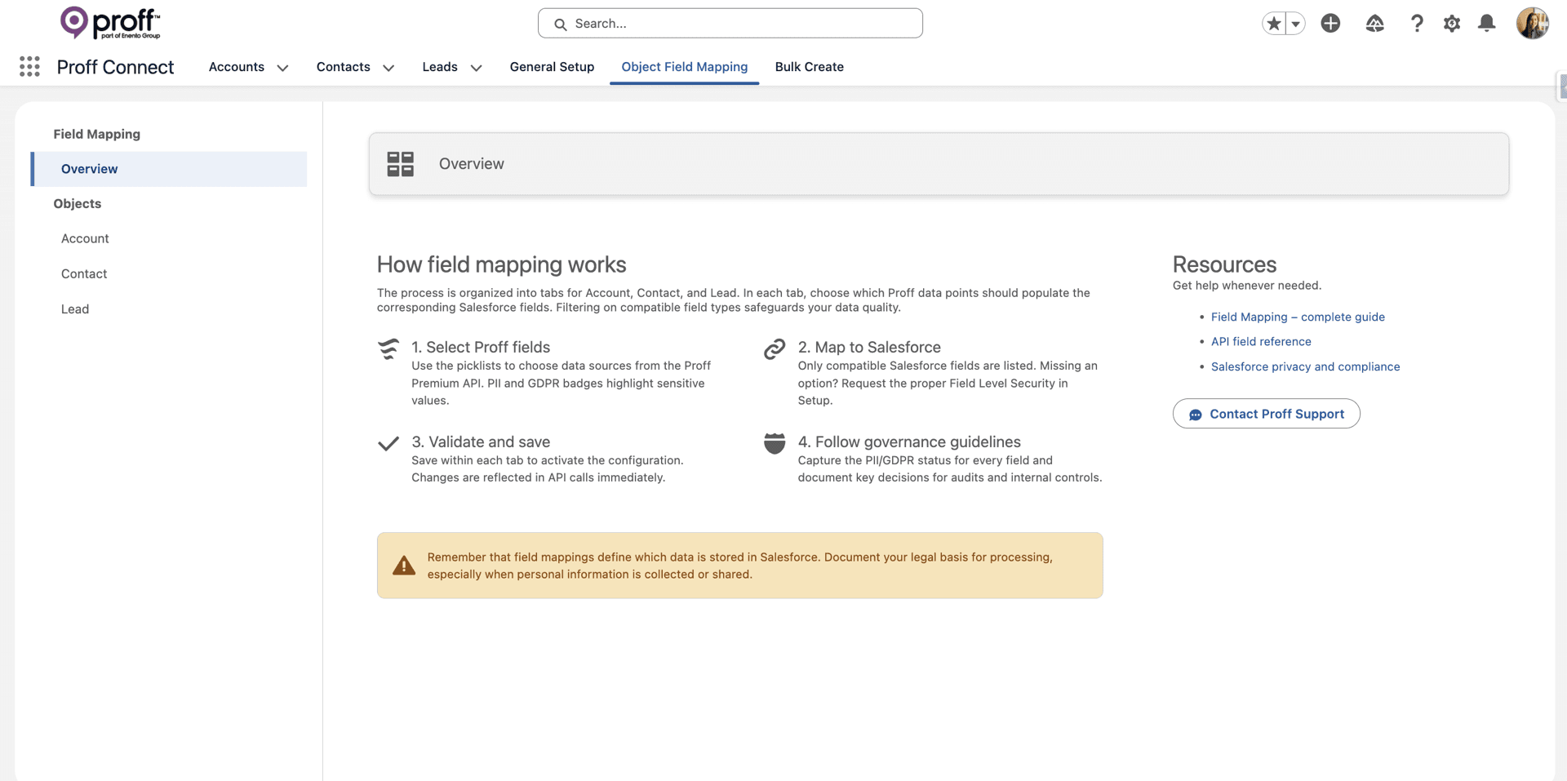Screen dimensions: 1567x781
Task: Open the General Setup tab
Action: tap(552, 67)
